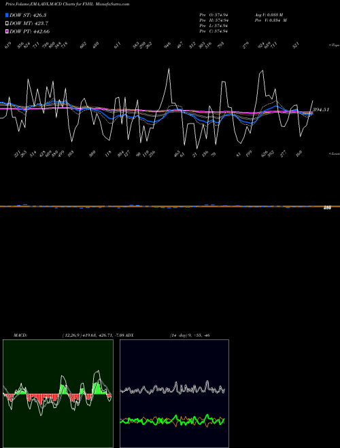The width and height of the screenshot is (340, 448).
Task: Click the 'DOW MT: 423.7' legend text
Action: [x=29, y=24]
